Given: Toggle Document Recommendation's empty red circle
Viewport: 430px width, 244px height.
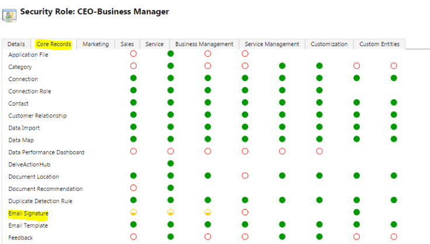Looking at the screenshot, I should 133,189.
